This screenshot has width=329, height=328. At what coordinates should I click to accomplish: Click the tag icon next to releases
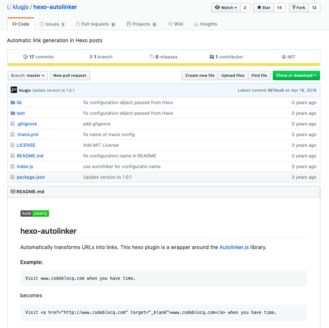point(152,57)
